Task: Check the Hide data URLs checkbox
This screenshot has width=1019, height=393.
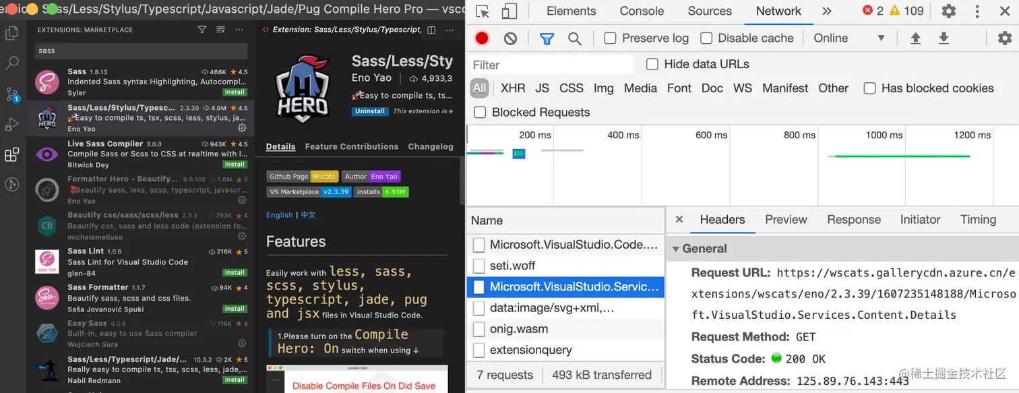Action: click(652, 64)
